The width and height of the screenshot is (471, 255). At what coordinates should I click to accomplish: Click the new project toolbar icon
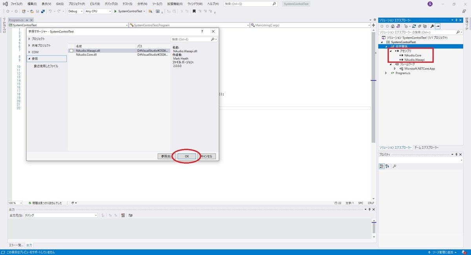[24, 11]
